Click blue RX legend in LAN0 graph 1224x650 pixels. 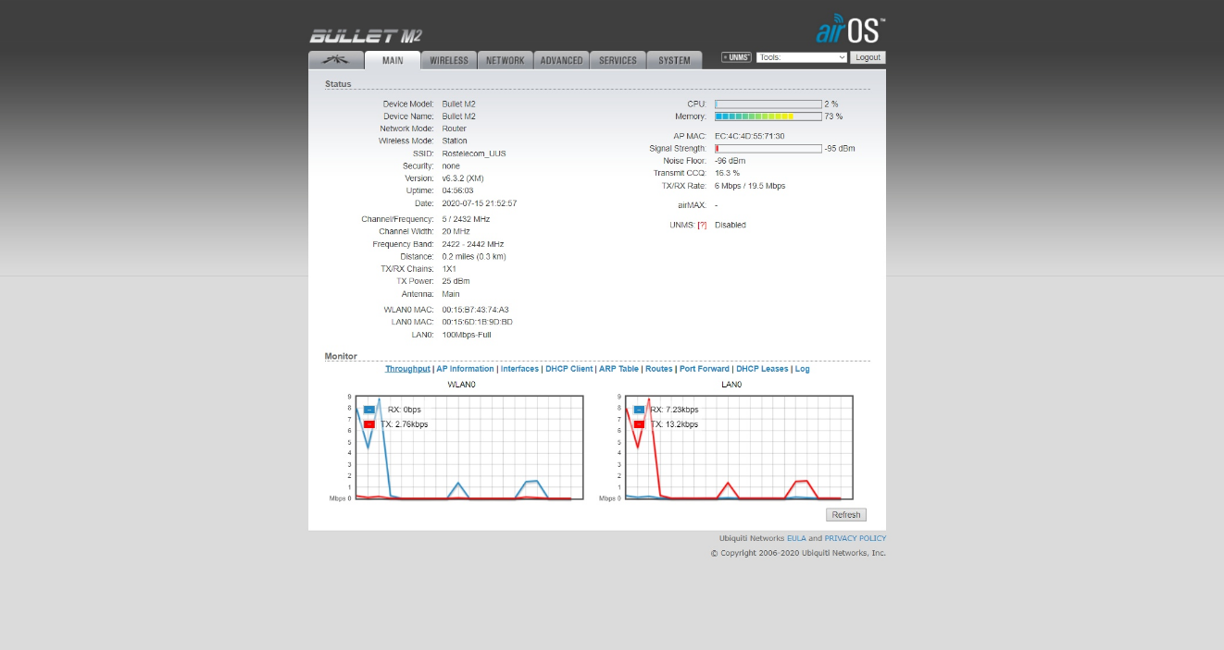pyautogui.click(x=639, y=410)
